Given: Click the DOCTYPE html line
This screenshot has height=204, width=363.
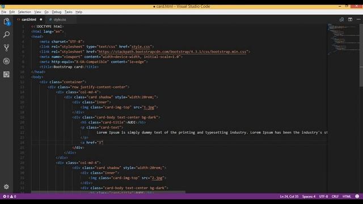Looking at the screenshot, I should [48, 27].
